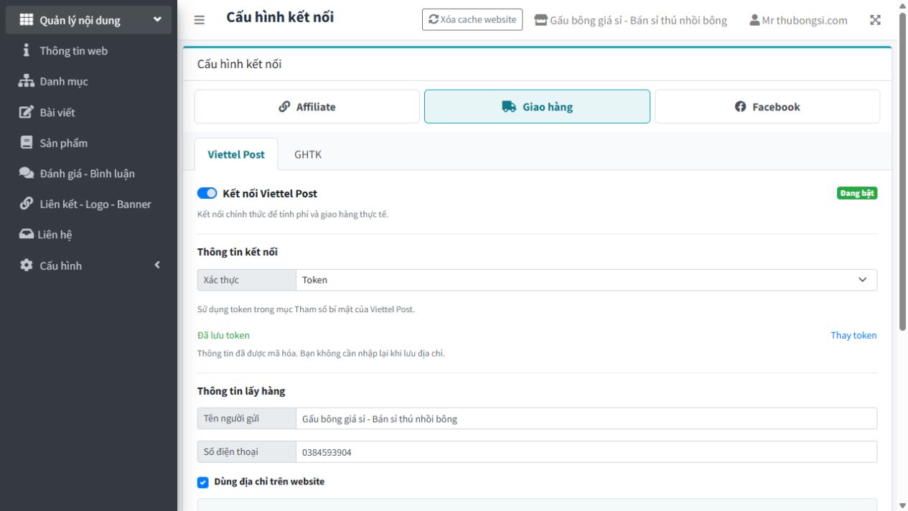
Task: Select the Facebook connection button
Action: pos(767,107)
